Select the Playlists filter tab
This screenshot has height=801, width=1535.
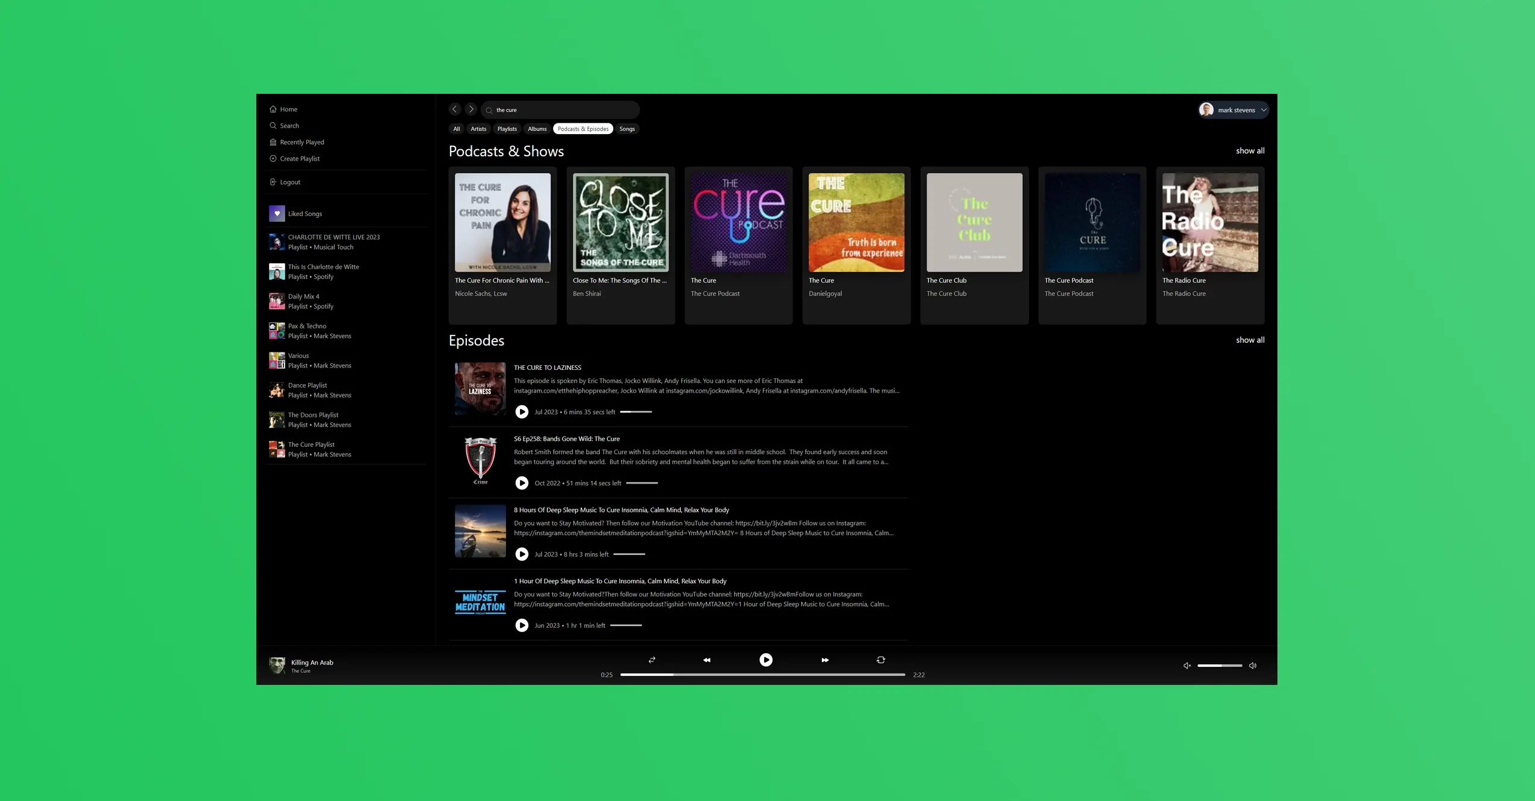click(x=507, y=129)
